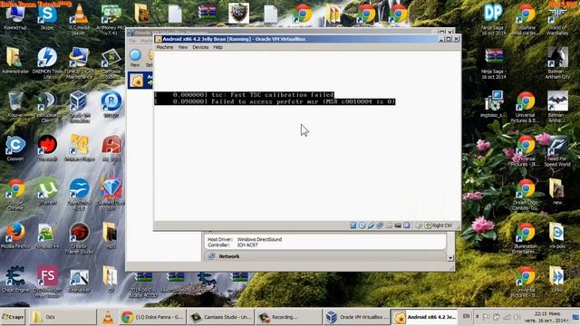
Task: Switch to the Dolce Panna Chrome taskbar button
Action: click(x=152, y=317)
